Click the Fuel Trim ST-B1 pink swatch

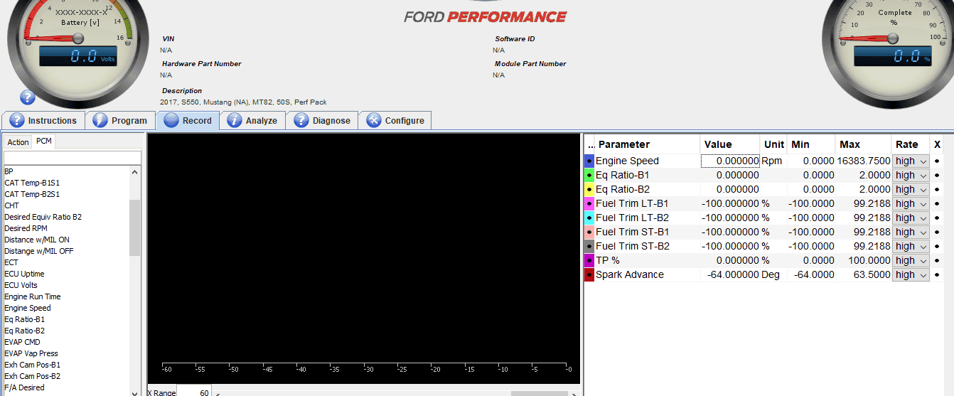pyautogui.click(x=589, y=232)
